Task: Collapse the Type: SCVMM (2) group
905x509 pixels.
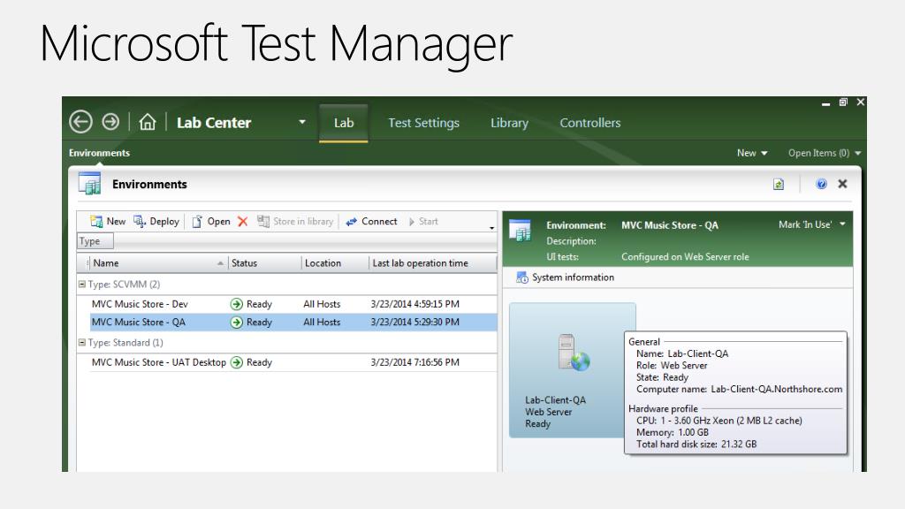Action: coord(82,284)
